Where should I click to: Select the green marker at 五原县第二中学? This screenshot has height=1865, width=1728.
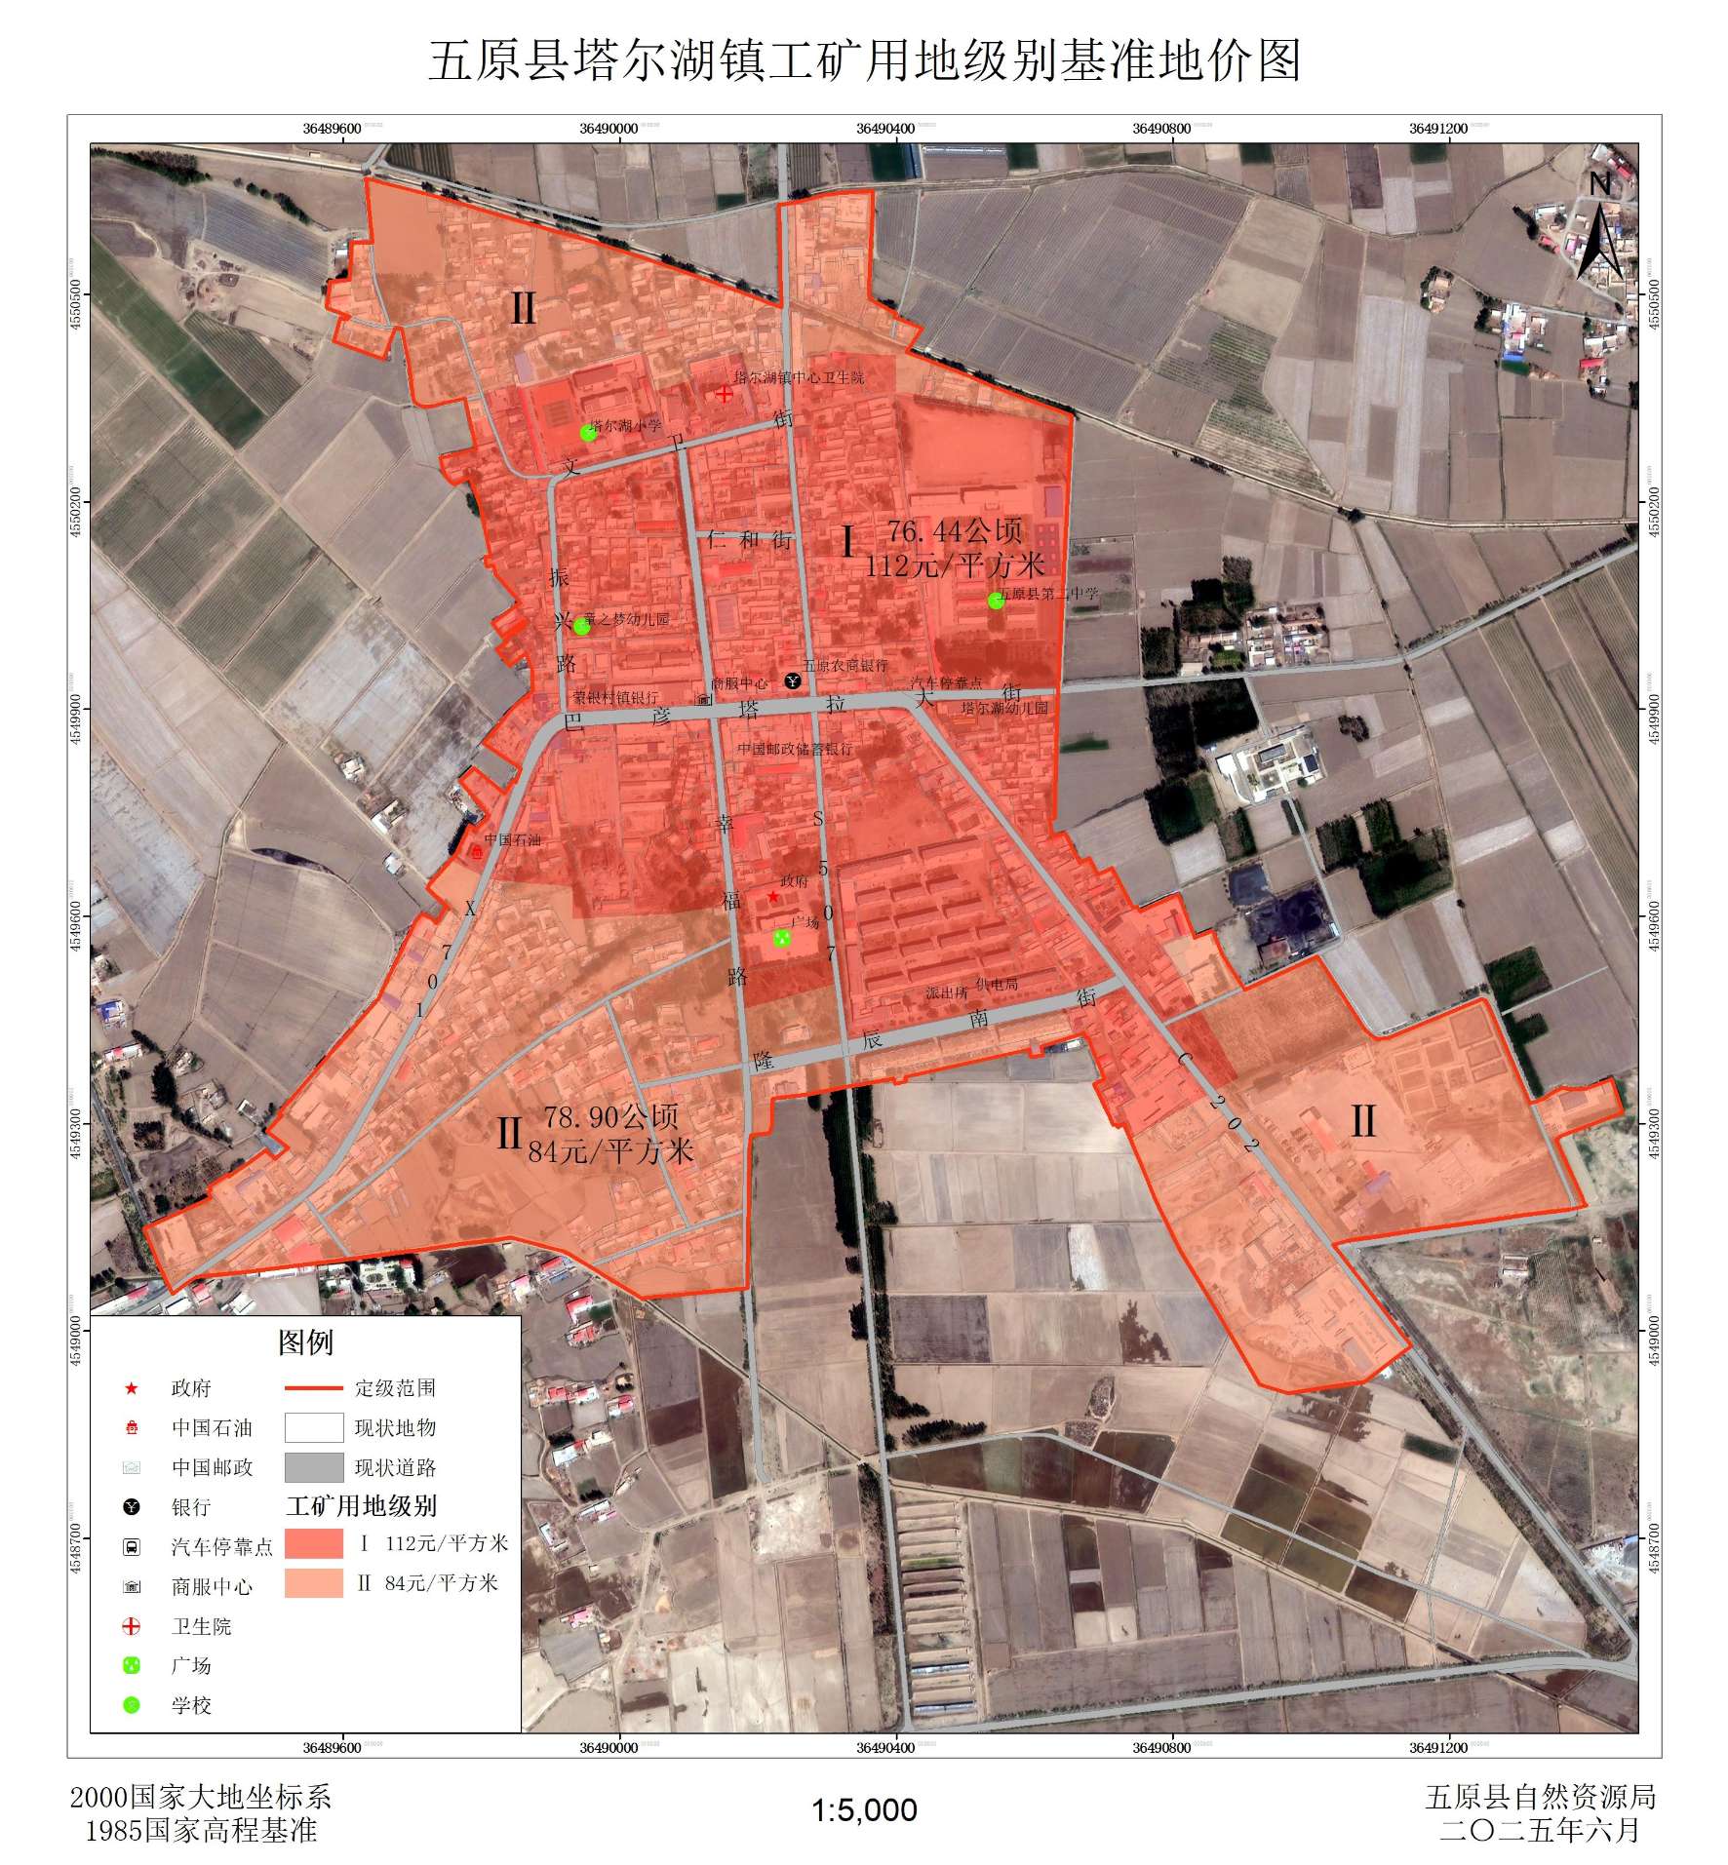tap(996, 601)
